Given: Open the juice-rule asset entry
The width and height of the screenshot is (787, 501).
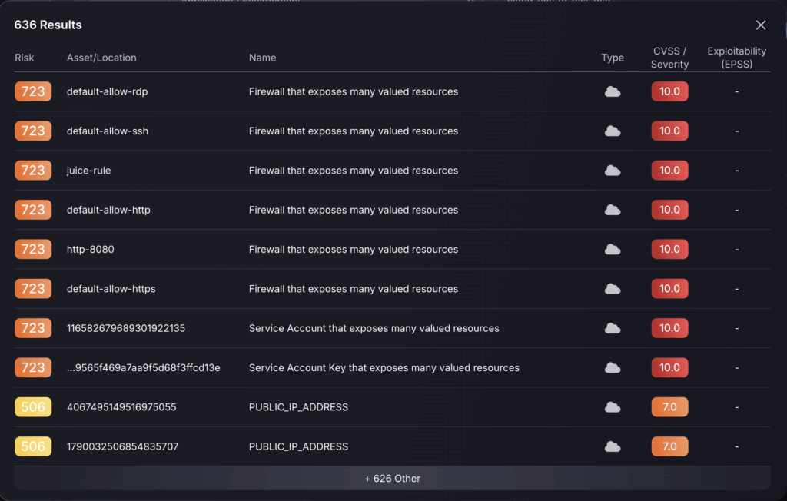Looking at the screenshot, I should 89,171.
